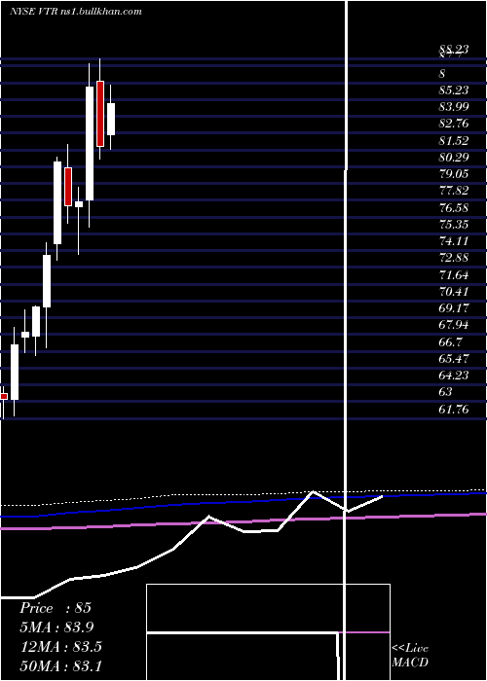Screen dimensions: 487x681
Task: Click the 50MA : 83.1 readout
Action: 60,665
